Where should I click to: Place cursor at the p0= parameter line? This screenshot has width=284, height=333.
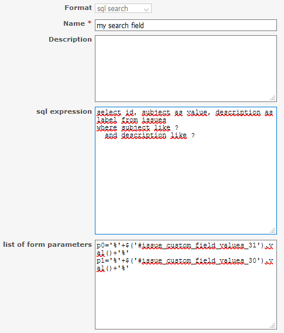[x=184, y=249]
